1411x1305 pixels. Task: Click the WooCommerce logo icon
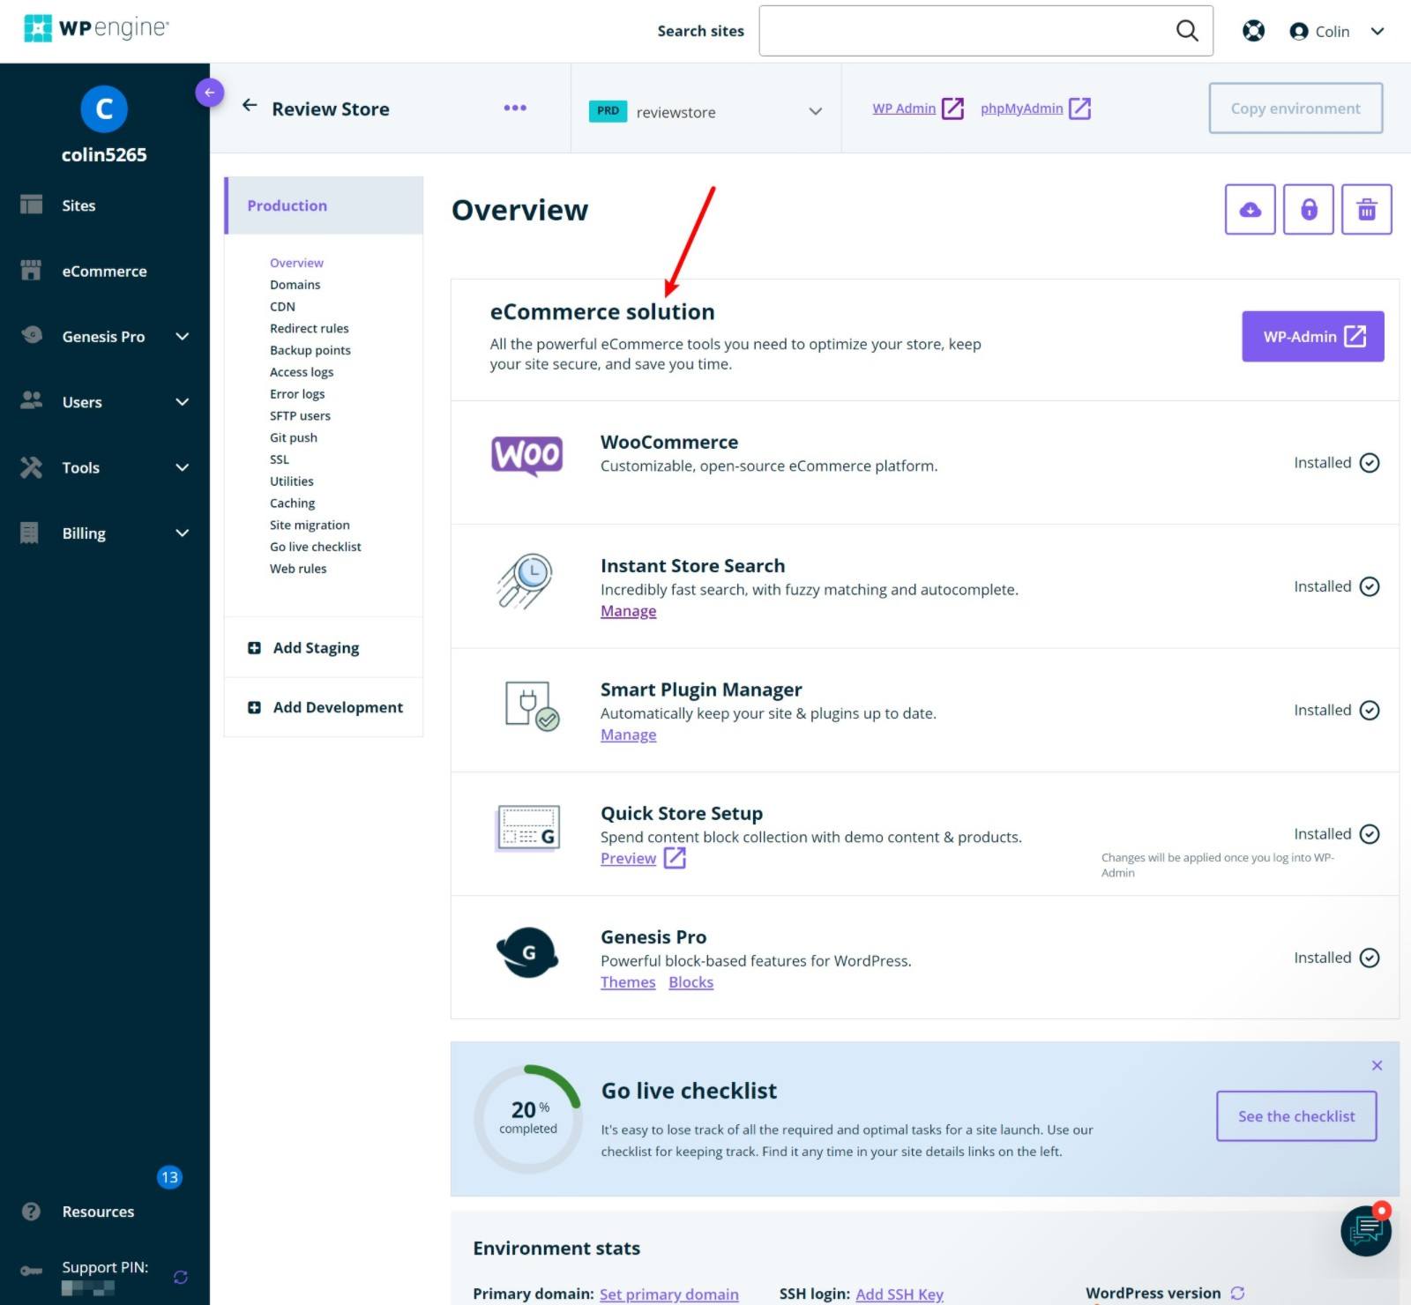coord(526,456)
